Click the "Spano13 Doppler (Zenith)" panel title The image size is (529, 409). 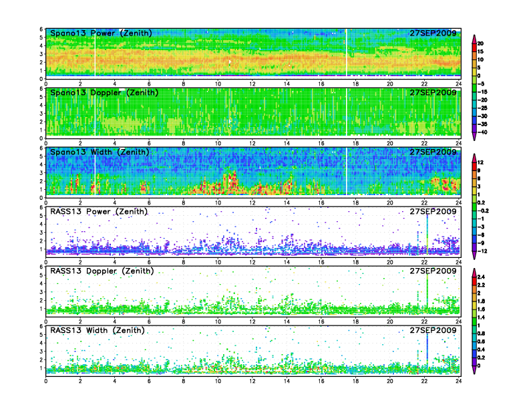(x=104, y=92)
